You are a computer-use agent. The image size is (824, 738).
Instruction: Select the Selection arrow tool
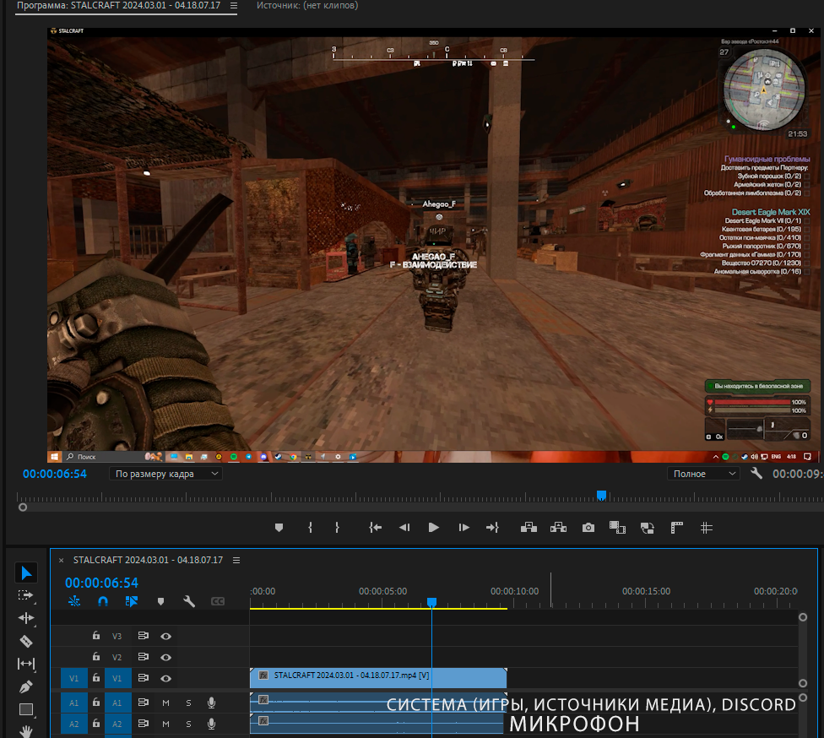[26, 573]
